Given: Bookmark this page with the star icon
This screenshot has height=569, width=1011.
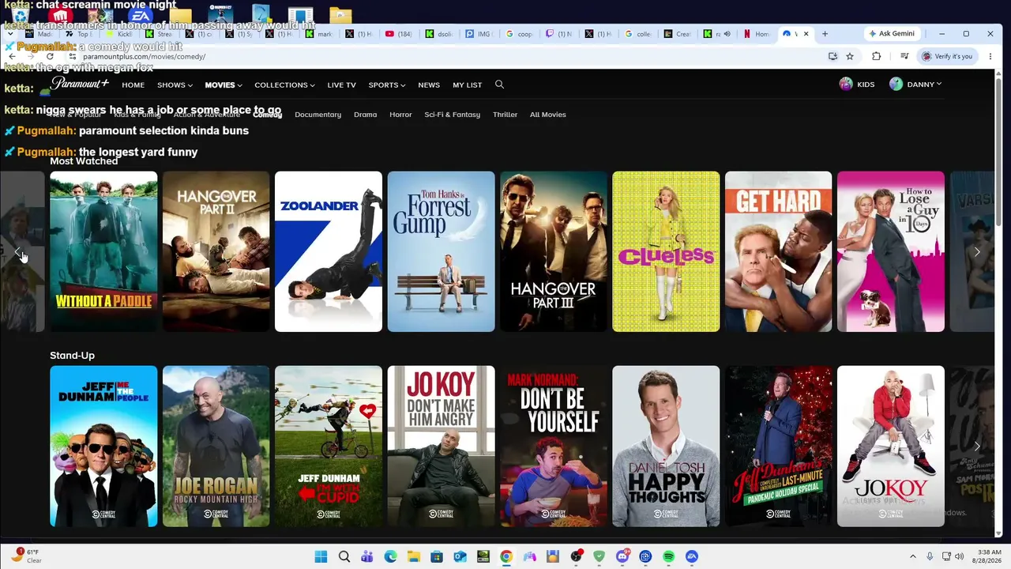Looking at the screenshot, I should [x=850, y=56].
